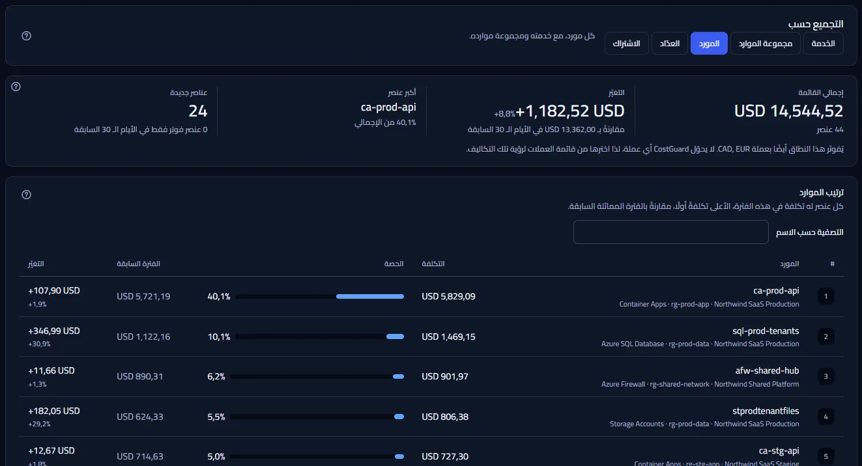Click rank badge 5 in the table
862x466 pixels.
click(826, 456)
